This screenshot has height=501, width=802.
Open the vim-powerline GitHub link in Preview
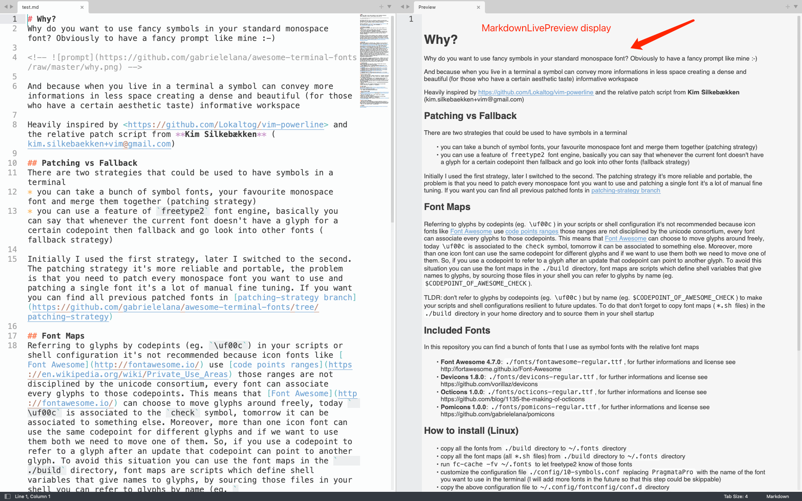(x=536, y=92)
